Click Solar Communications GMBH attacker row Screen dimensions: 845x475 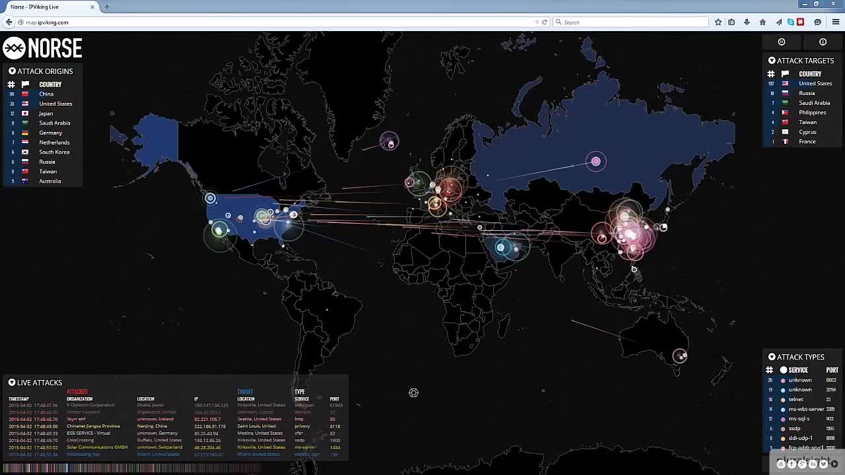176,447
